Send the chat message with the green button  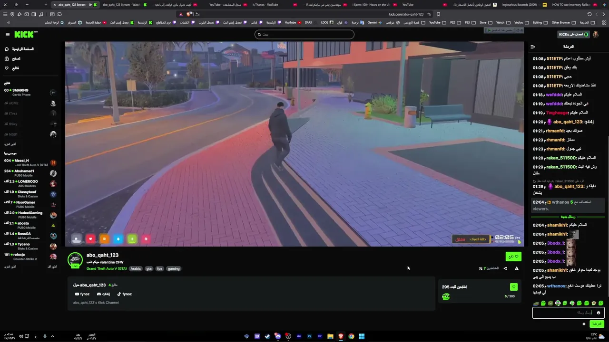(597, 324)
